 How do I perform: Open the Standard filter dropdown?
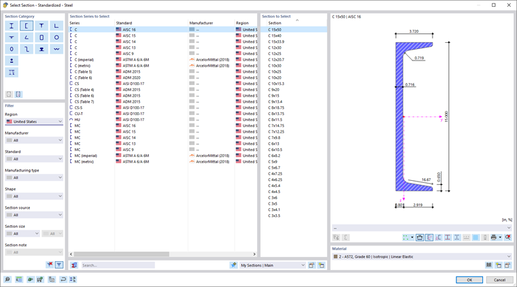coord(34,159)
